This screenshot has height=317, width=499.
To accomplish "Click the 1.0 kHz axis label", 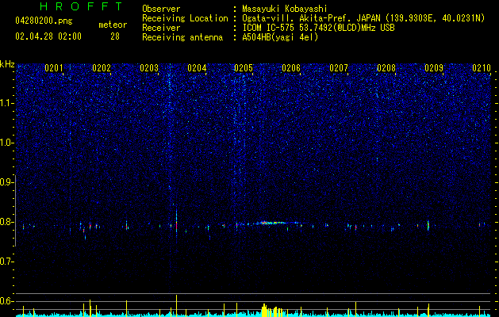I will pyautogui.click(x=6, y=143).
